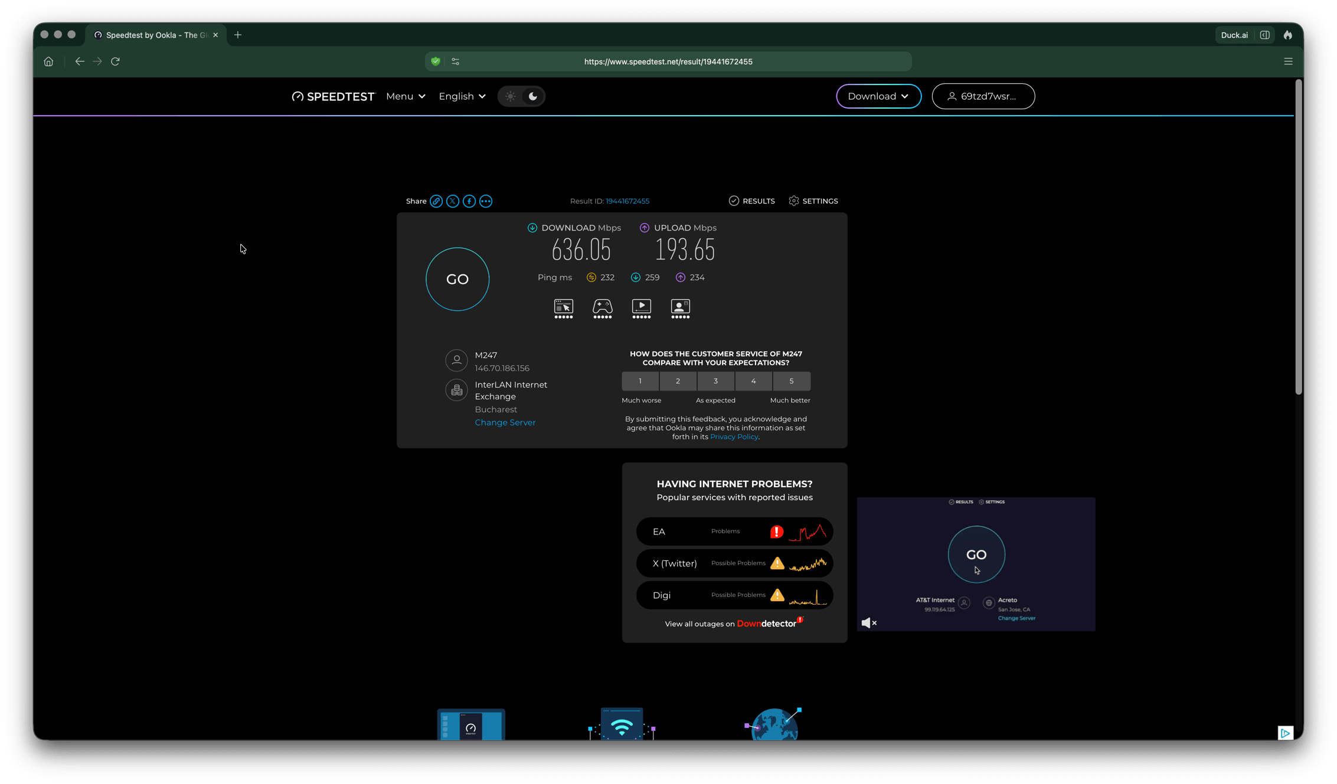
Task: Open the Digi possible problems row
Action: [x=734, y=595]
